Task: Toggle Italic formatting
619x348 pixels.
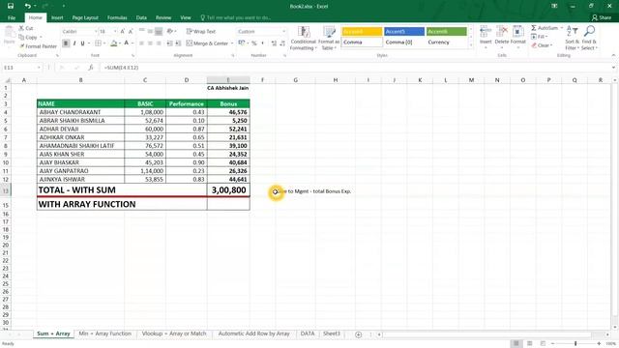Action: click(74, 43)
